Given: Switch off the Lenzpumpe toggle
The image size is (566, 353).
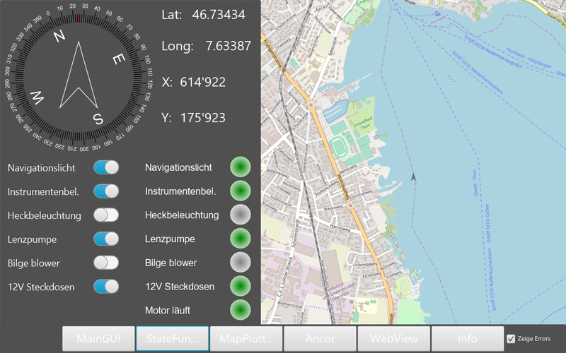Looking at the screenshot, I should pyautogui.click(x=106, y=239).
